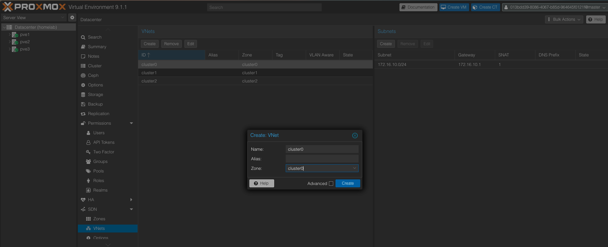
Task: Click the pve1 node icon
Action: [15, 35]
